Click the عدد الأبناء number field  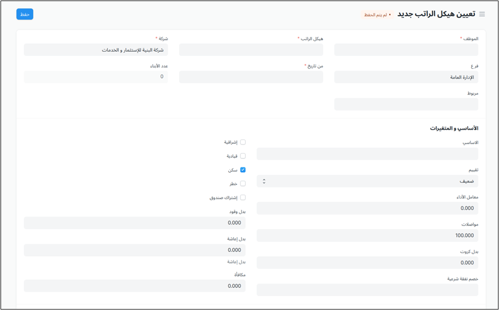pyautogui.click(x=96, y=77)
